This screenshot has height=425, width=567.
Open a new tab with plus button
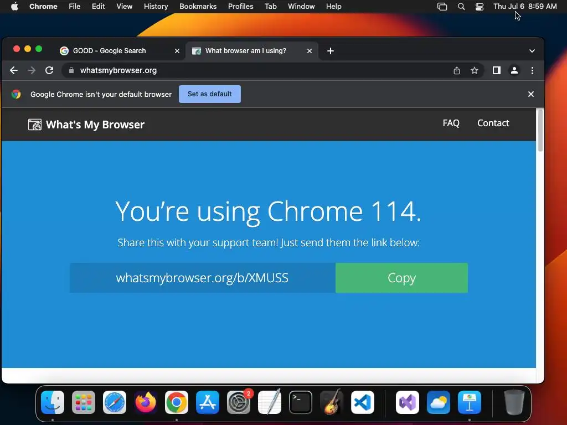(x=331, y=51)
